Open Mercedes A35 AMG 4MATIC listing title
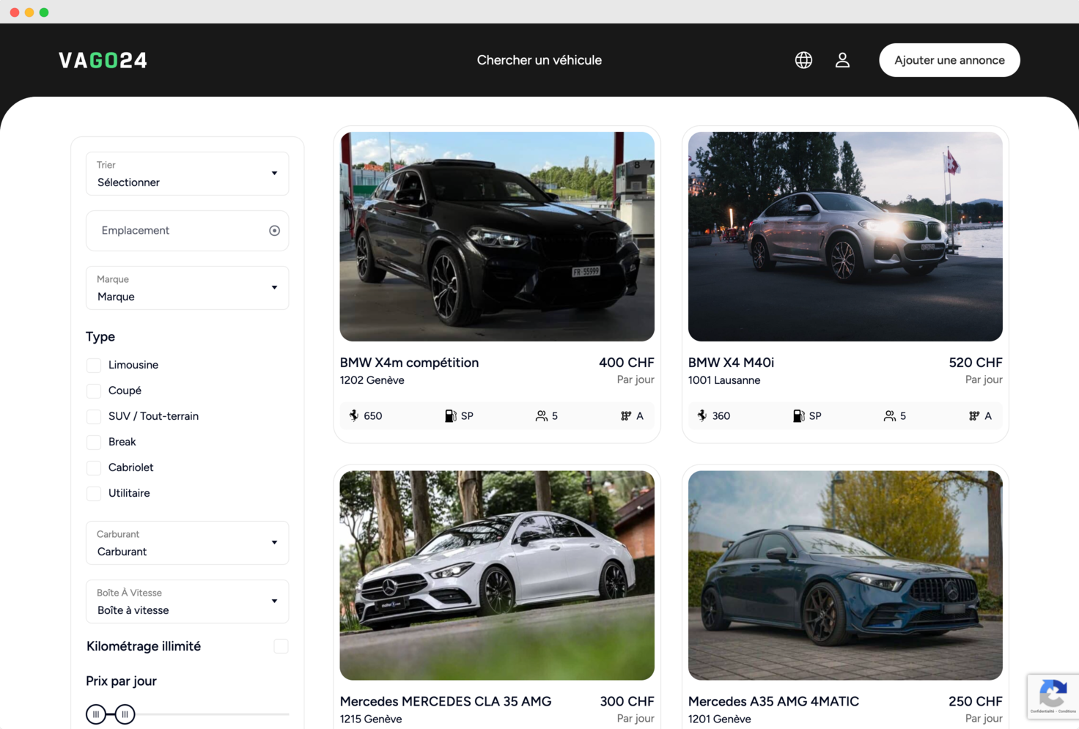Viewport: 1079px width, 729px height. (x=773, y=701)
